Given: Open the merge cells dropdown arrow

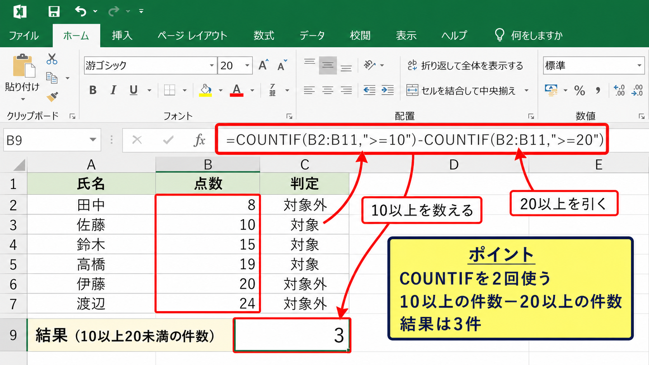Looking at the screenshot, I should 526,90.
